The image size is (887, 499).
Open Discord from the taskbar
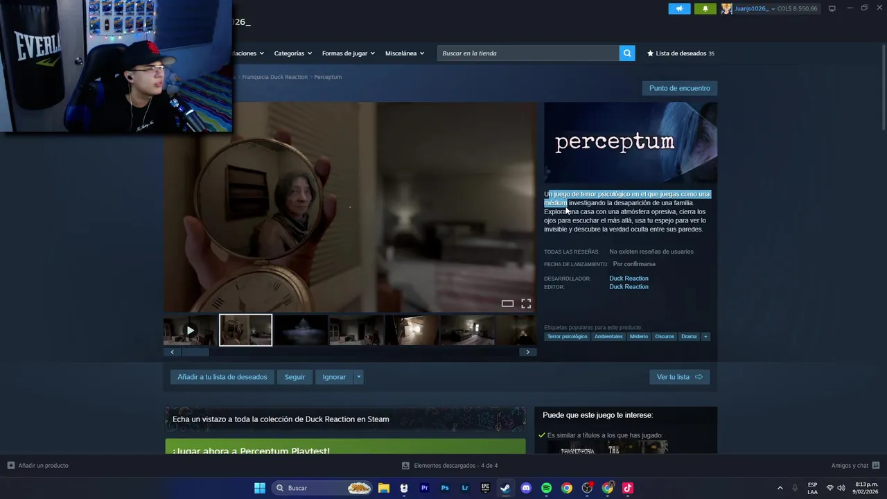click(526, 488)
